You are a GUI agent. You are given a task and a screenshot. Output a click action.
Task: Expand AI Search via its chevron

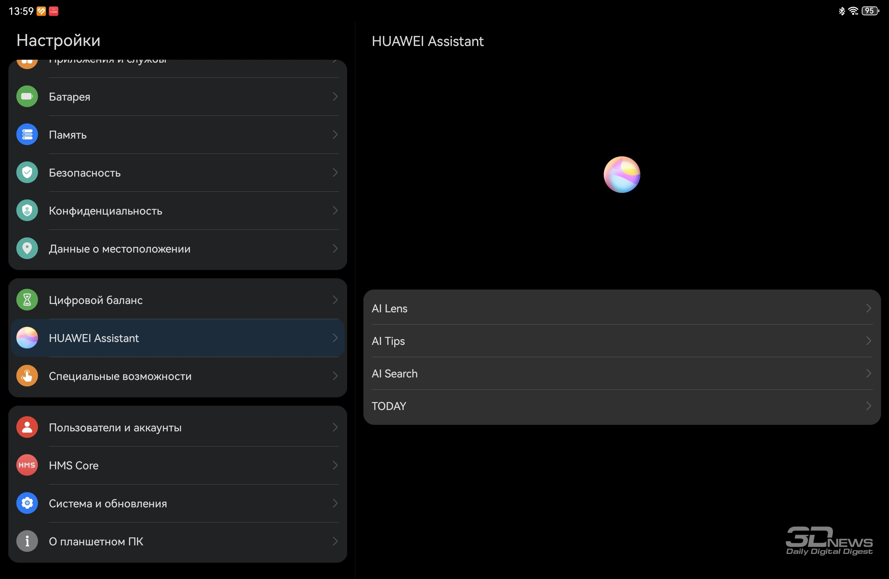[x=868, y=373]
